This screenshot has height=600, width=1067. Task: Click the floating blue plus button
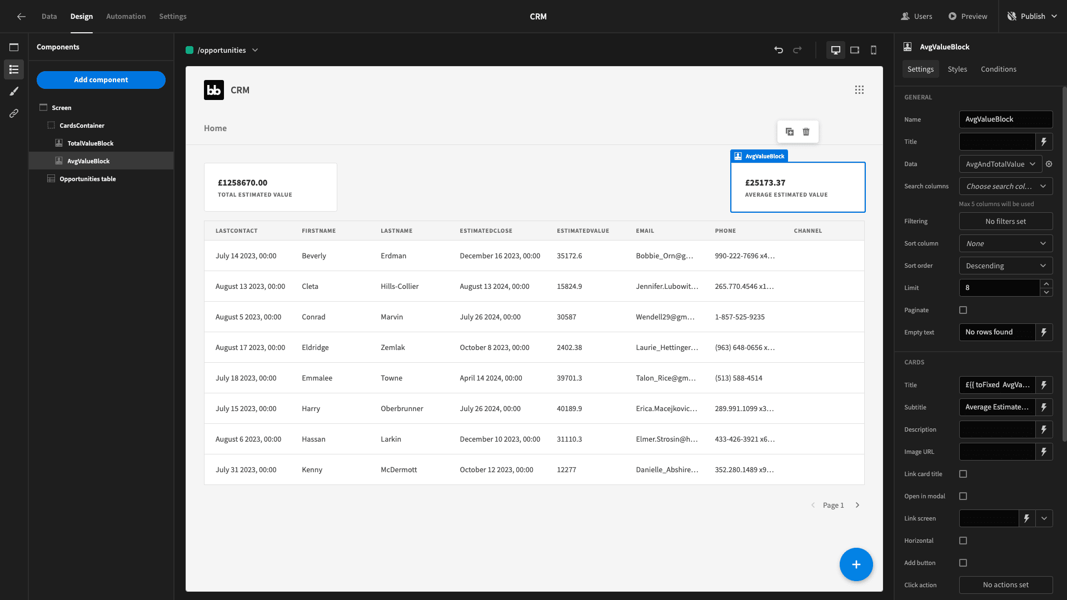click(856, 564)
